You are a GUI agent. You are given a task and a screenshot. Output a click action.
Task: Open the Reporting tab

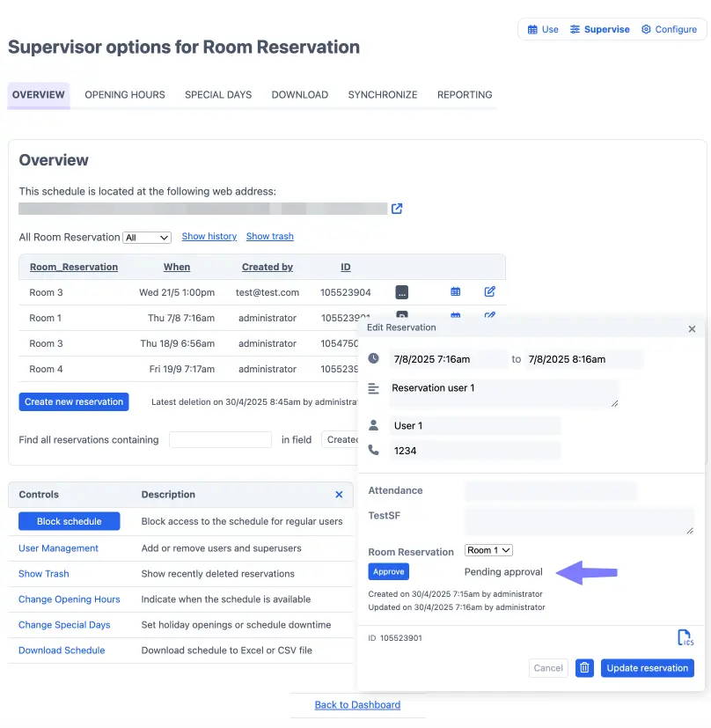tap(465, 95)
